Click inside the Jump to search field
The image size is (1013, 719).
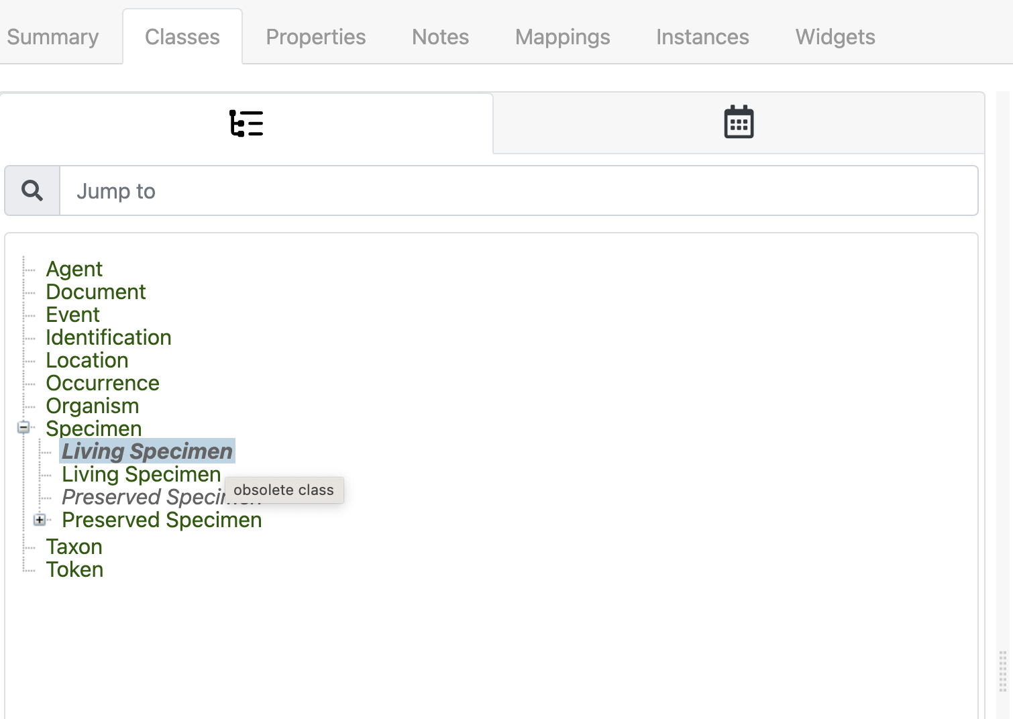(335, 190)
